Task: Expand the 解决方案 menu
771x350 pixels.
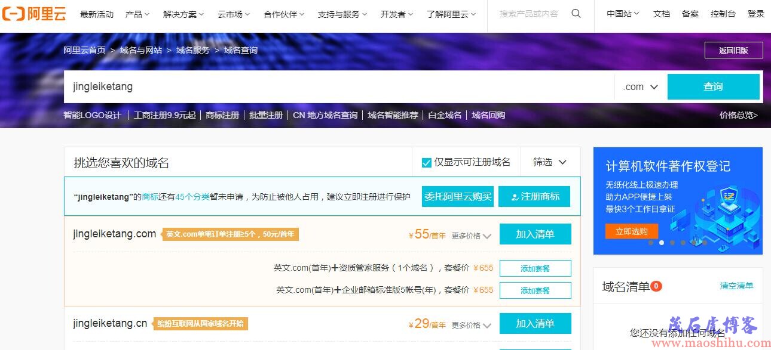Action: click(183, 14)
